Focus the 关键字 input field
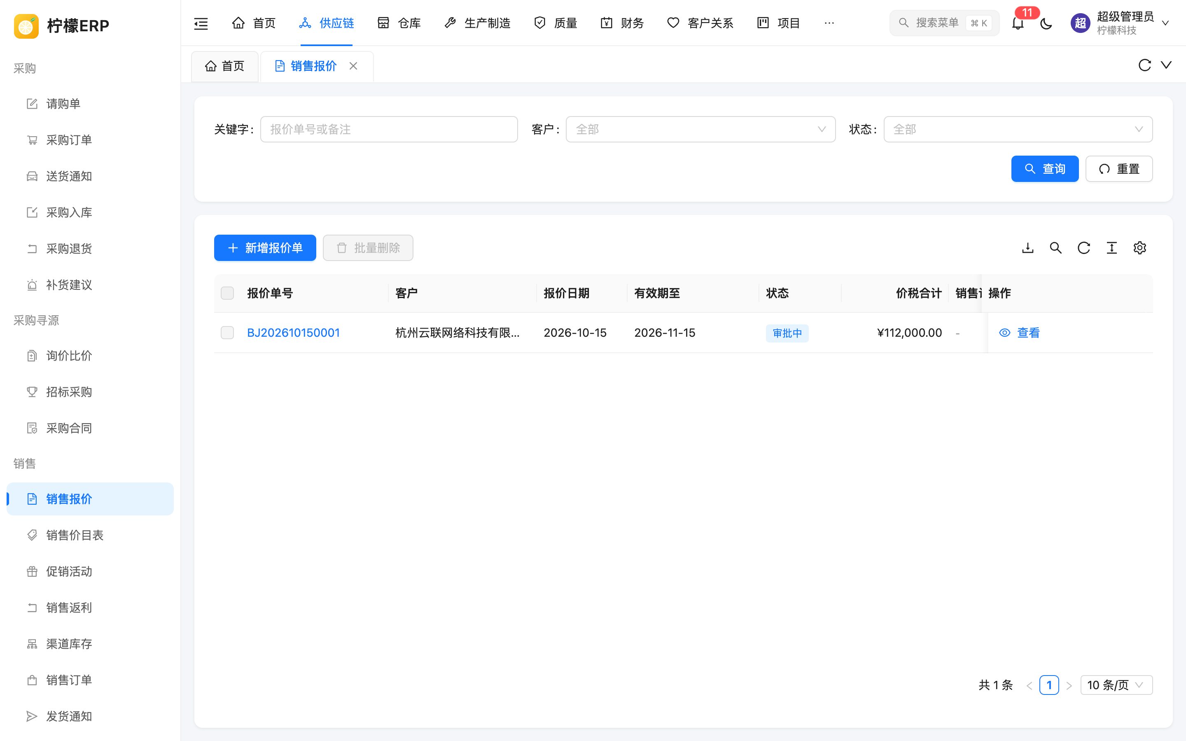The width and height of the screenshot is (1186, 741). point(389,129)
